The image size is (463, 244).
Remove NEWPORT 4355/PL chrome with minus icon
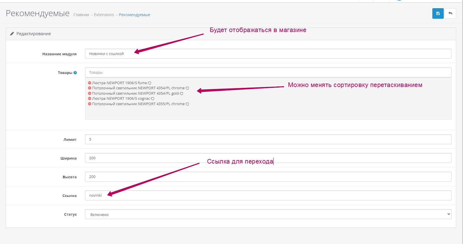coord(90,104)
